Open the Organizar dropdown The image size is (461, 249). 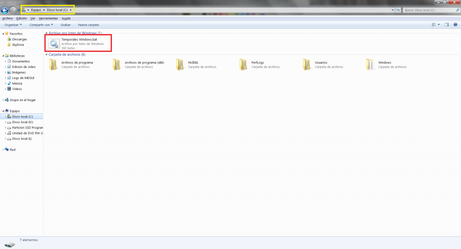pos(13,25)
